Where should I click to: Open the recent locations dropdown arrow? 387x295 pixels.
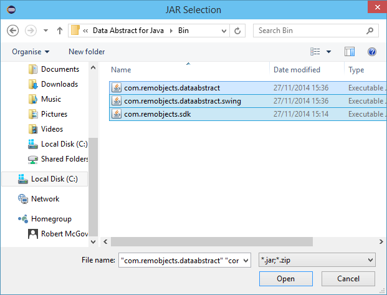pos(45,31)
